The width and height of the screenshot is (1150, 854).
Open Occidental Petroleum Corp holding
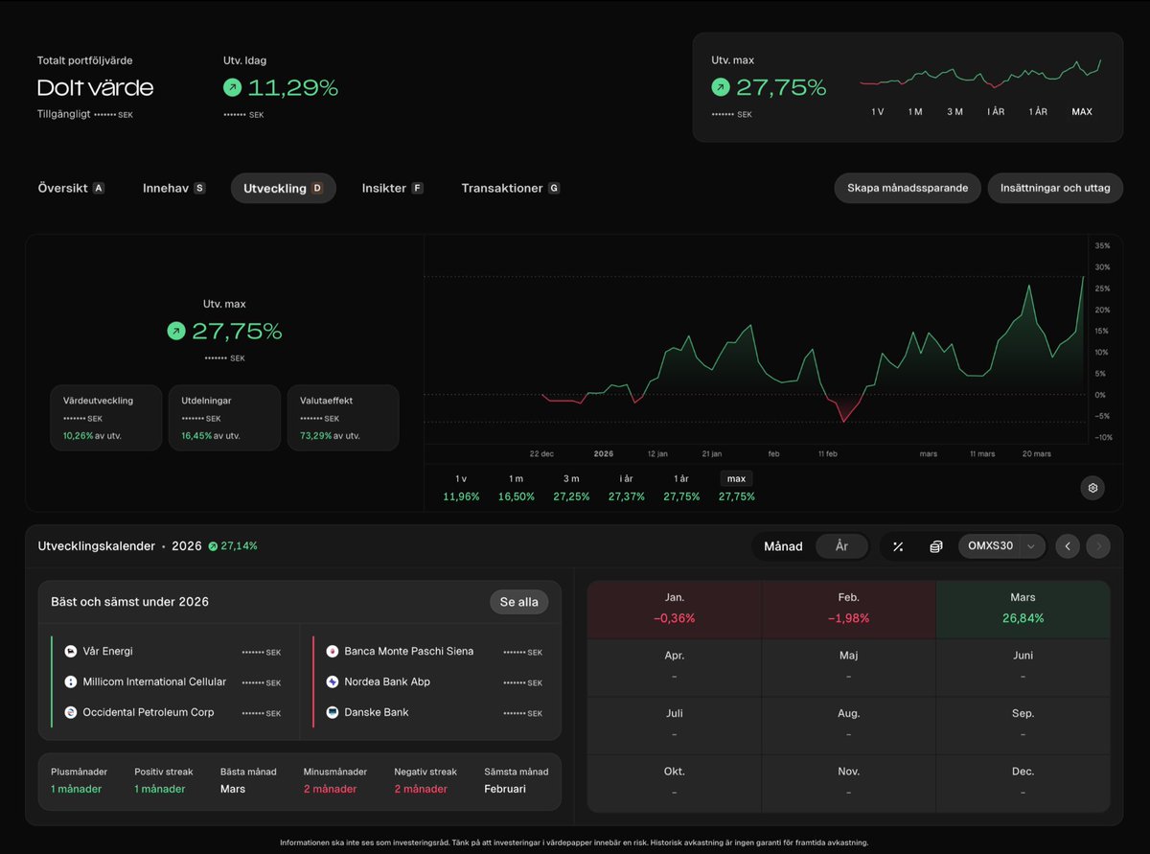(x=172, y=713)
